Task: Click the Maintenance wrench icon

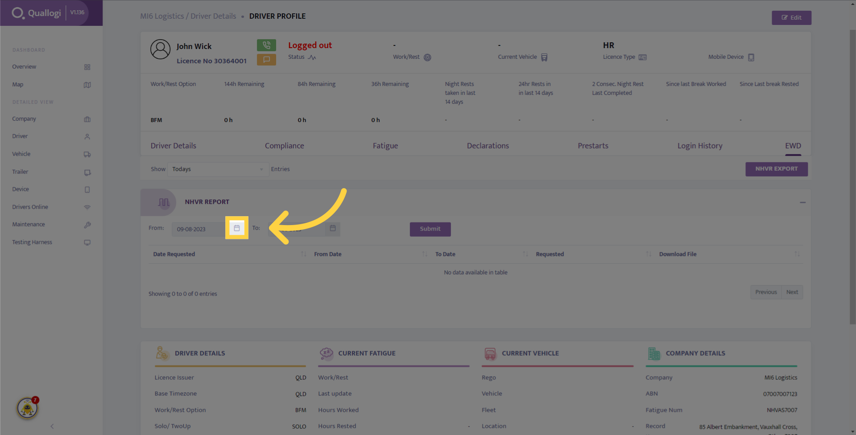Action: (x=87, y=225)
